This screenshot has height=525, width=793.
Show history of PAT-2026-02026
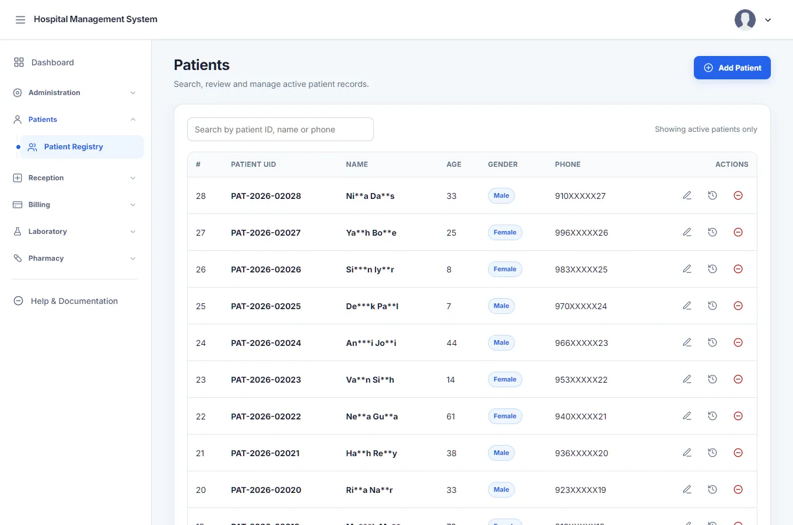point(713,269)
